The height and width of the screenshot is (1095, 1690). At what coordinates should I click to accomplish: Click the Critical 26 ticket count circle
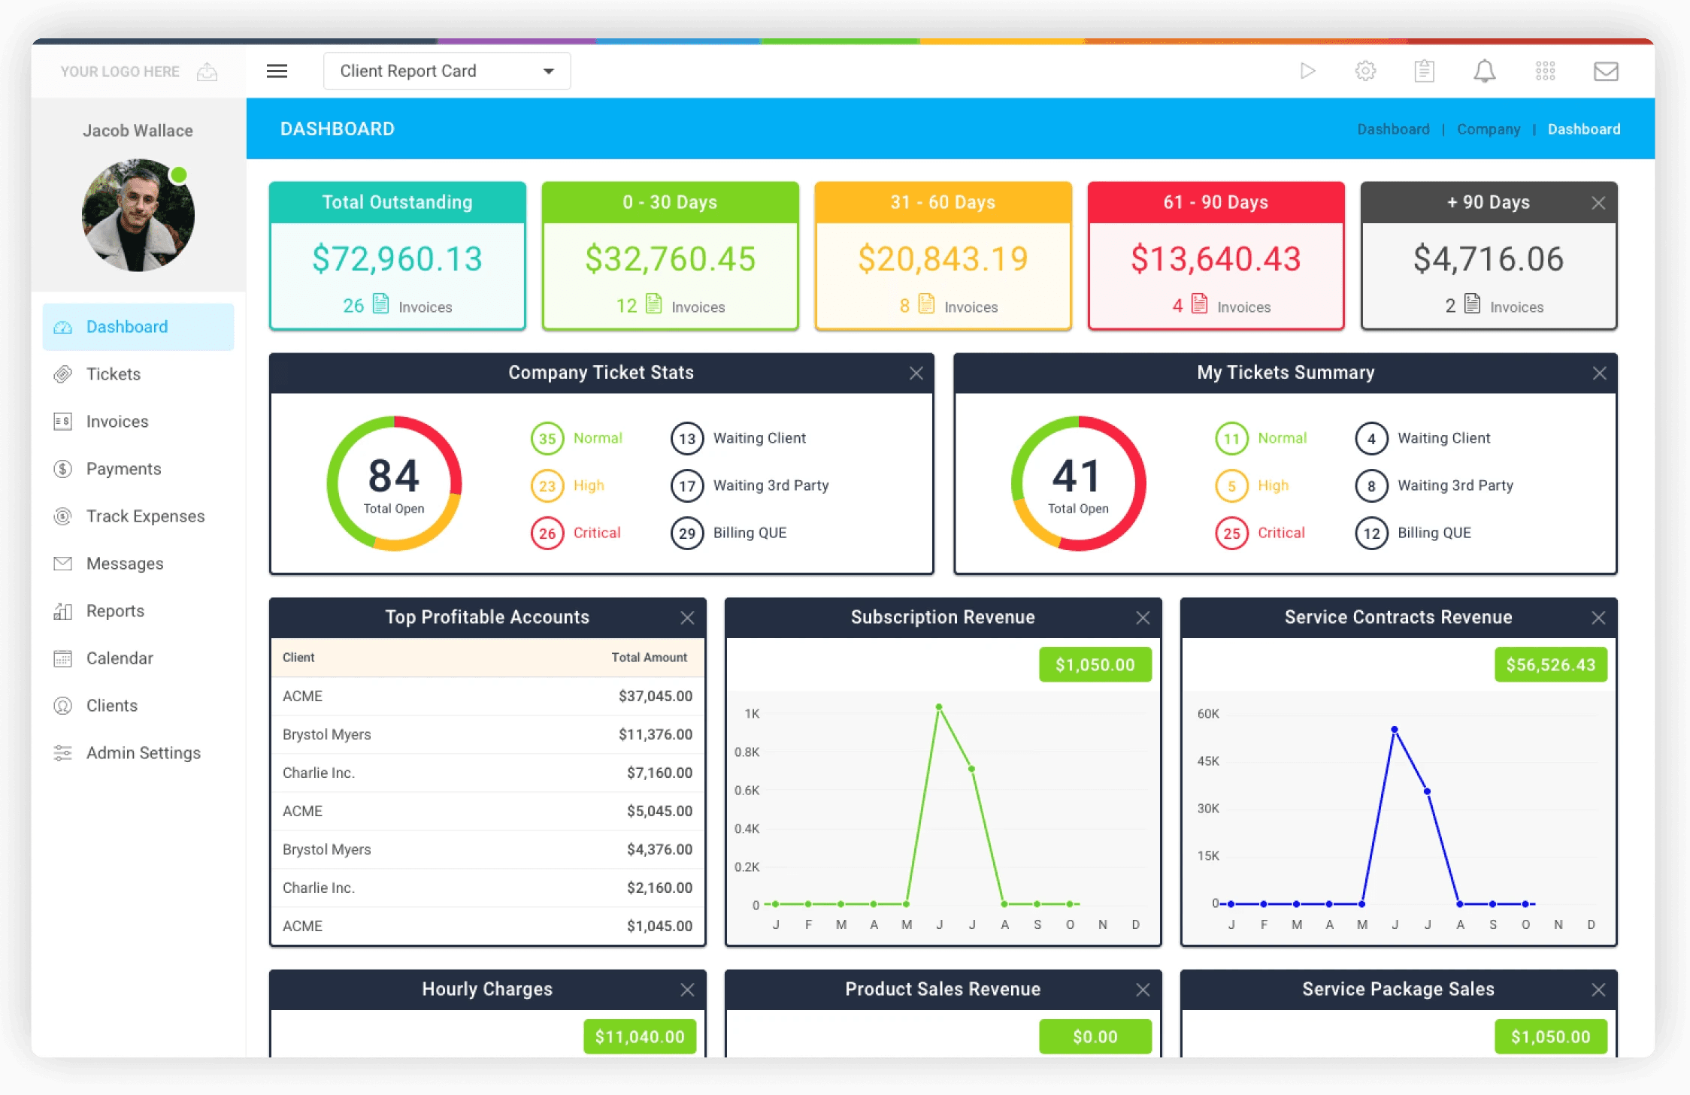click(x=547, y=534)
